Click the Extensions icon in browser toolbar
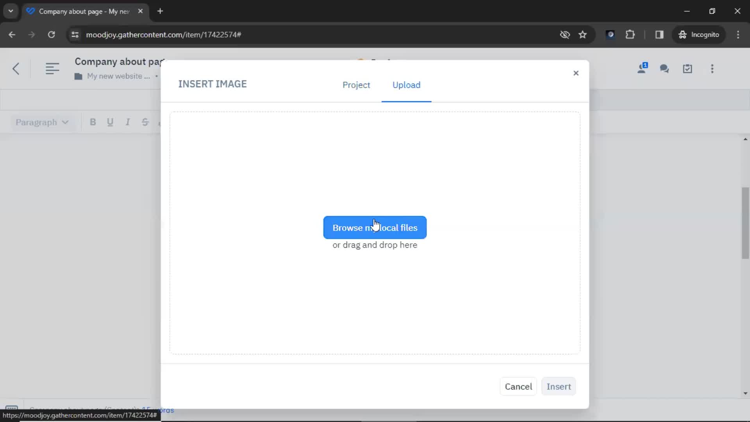 (x=630, y=34)
